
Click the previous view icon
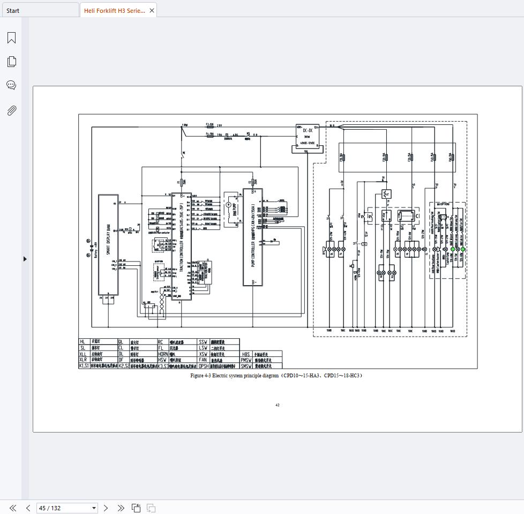136,508
